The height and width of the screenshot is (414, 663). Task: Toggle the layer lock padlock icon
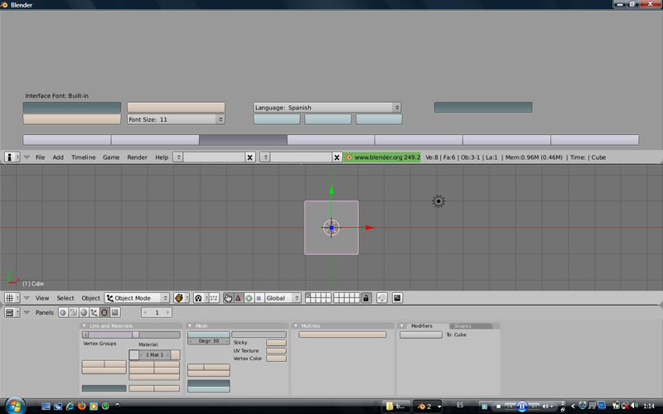(366, 298)
